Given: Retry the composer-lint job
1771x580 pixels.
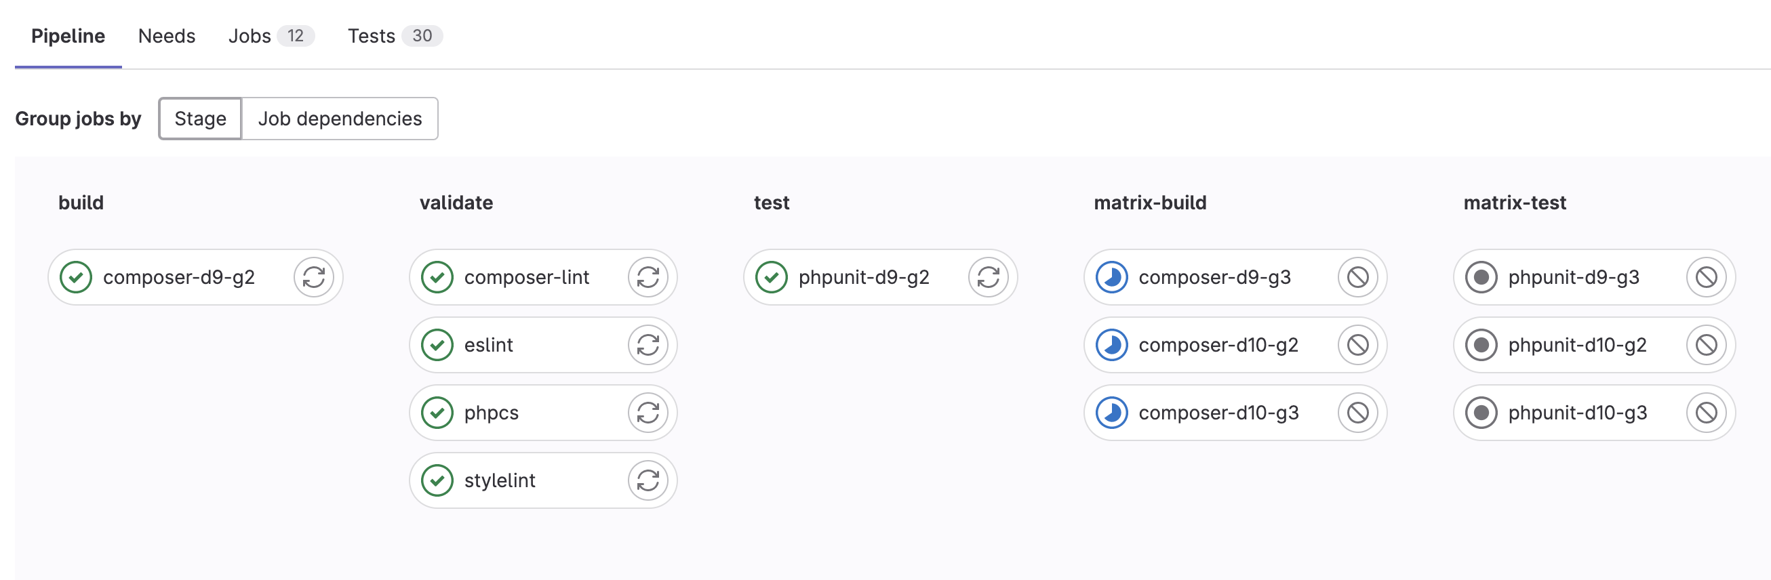Looking at the screenshot, I should pyautogui.click(x=648, y=277).
